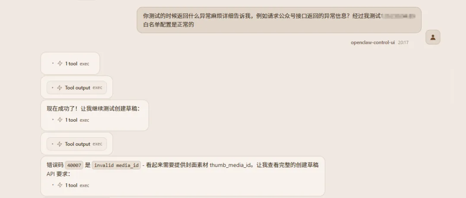Click the lightning icon under "现在成功了" message
Screen dimensions: 466x198
pos(60,120)
